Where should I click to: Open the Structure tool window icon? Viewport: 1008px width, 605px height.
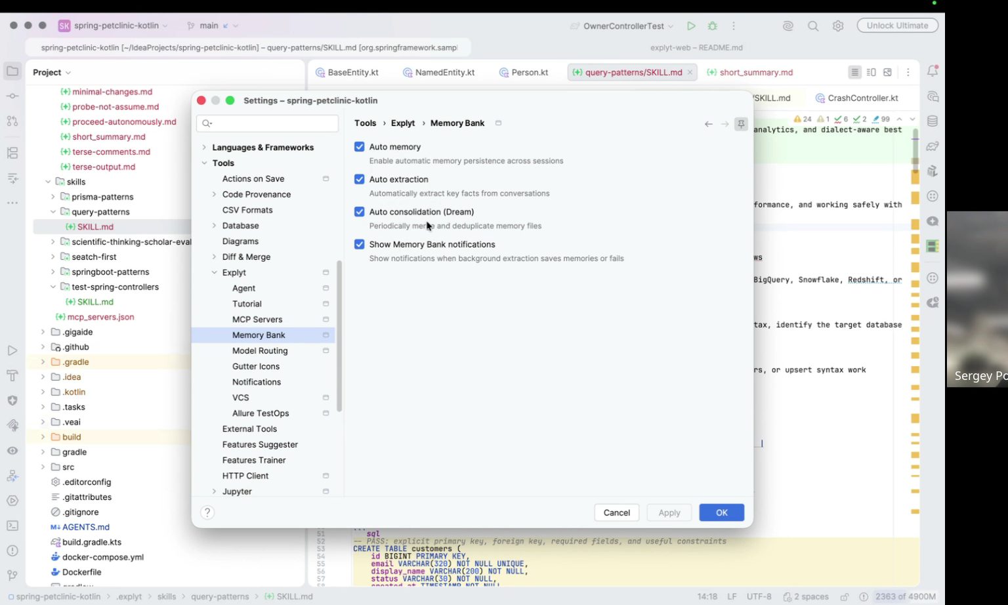(12, 153)
